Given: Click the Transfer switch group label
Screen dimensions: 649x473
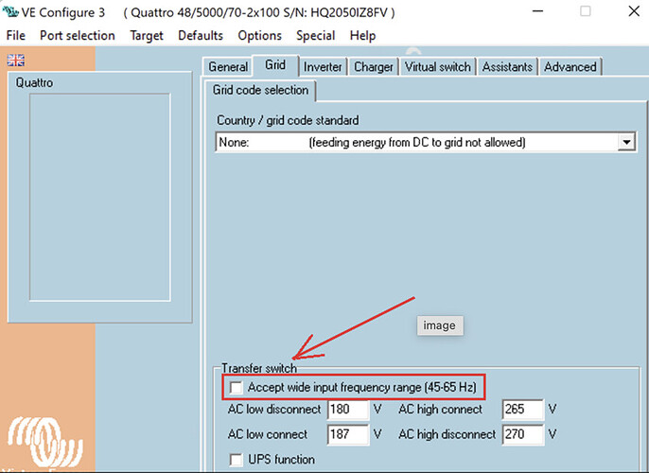Looking at the screenshot, I should [x=259, y=368].
